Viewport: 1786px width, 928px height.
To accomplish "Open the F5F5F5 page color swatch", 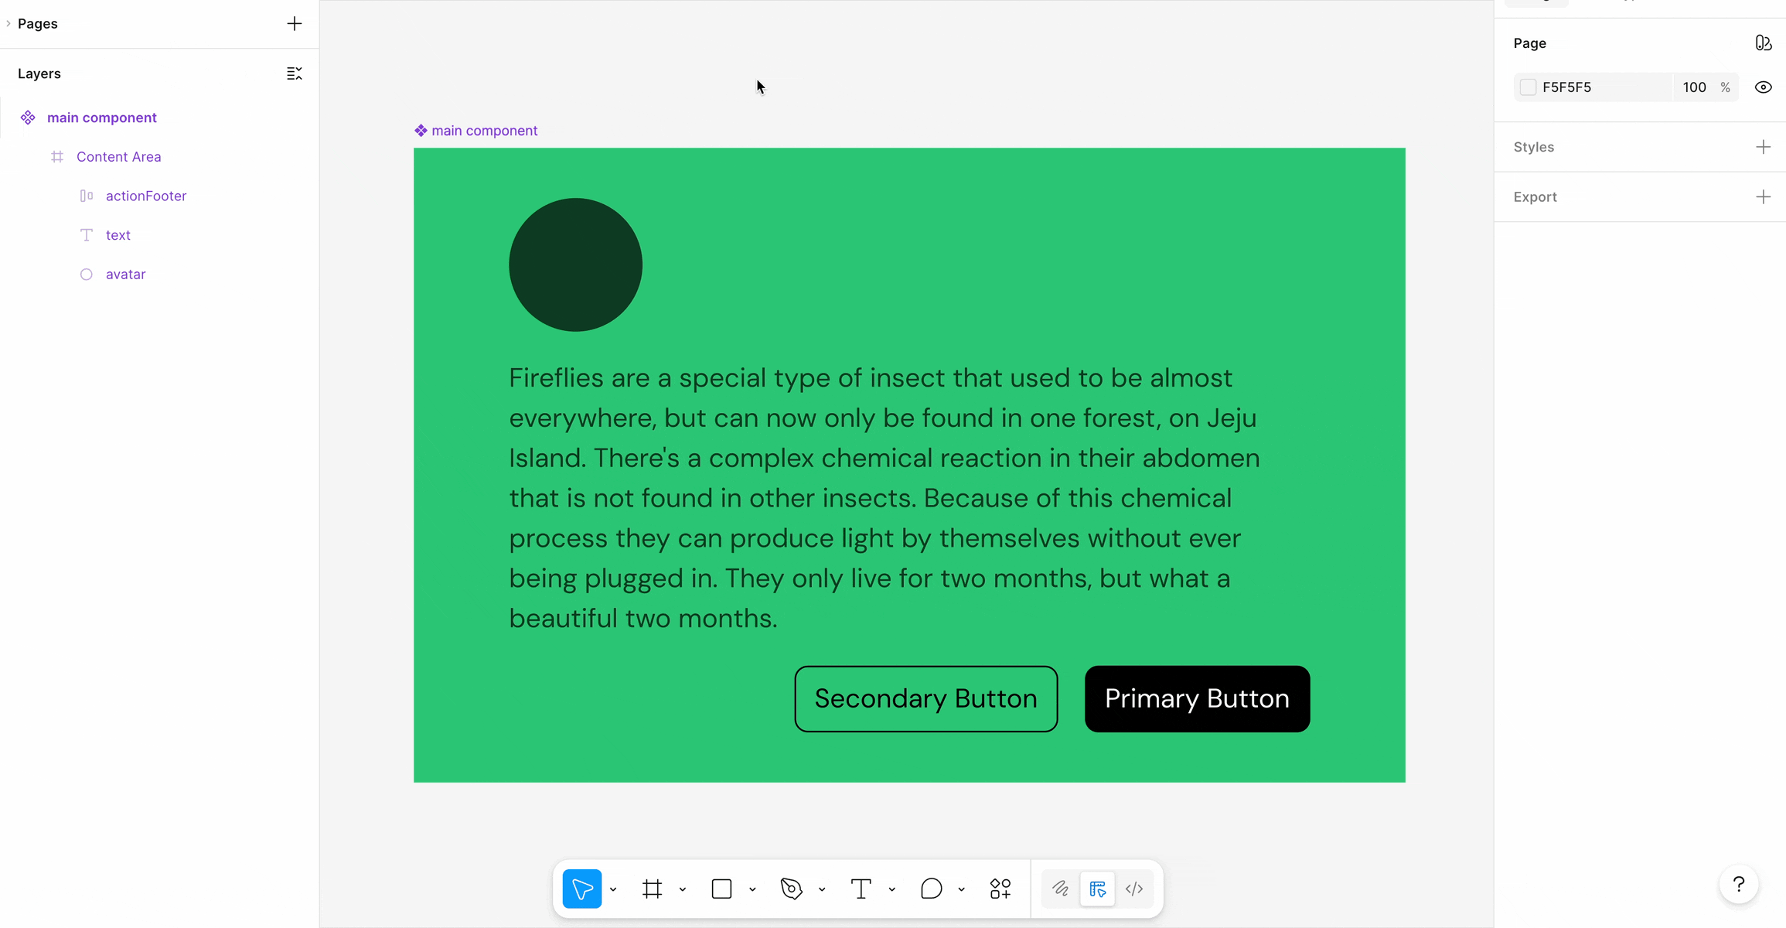I will 1528,87.
